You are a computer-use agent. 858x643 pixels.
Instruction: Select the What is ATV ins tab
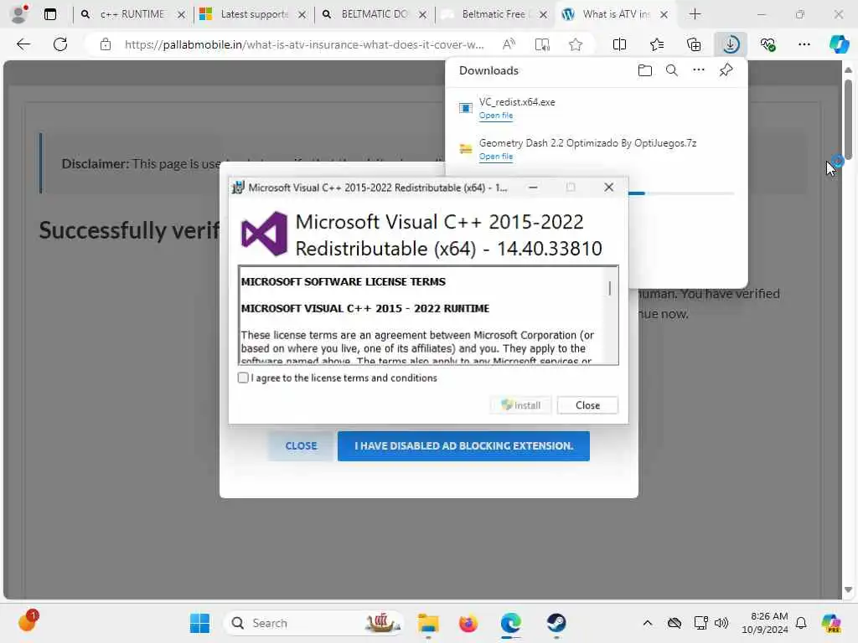(615, 14)
